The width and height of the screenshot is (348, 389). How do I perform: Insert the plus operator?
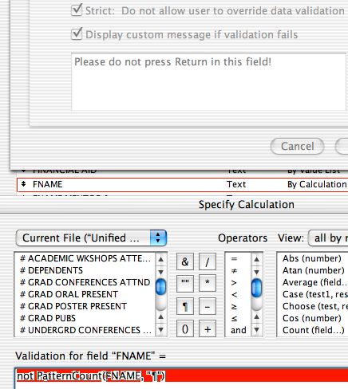[208, 329]
